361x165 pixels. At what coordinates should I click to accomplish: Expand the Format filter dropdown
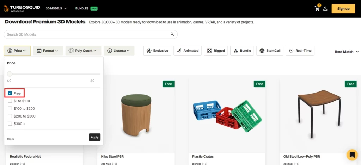[48, 51]
